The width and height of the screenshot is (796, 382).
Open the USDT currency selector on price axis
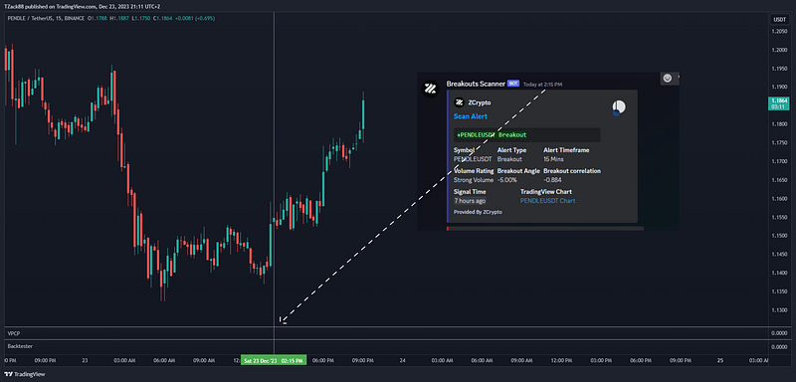pos(779,20)
